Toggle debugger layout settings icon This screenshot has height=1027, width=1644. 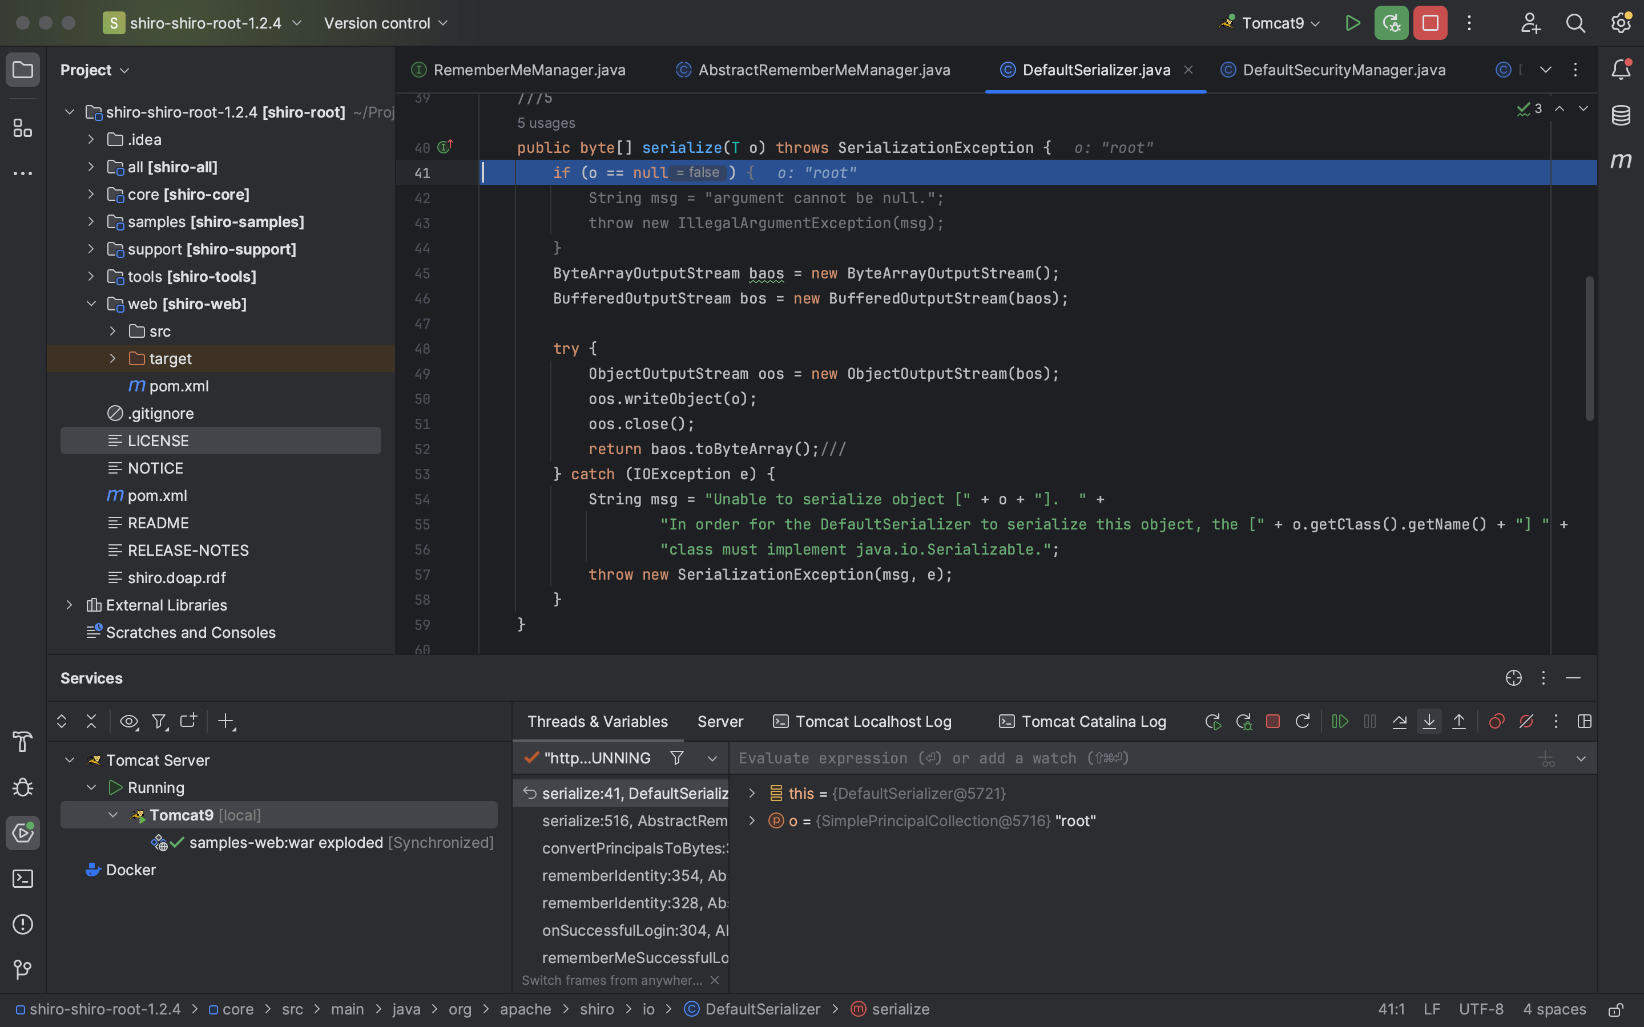1585,721
